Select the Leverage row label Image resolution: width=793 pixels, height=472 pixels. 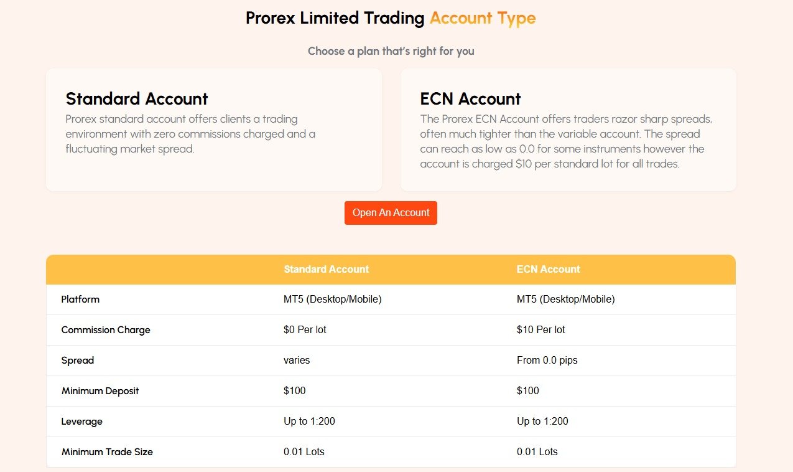82,421
